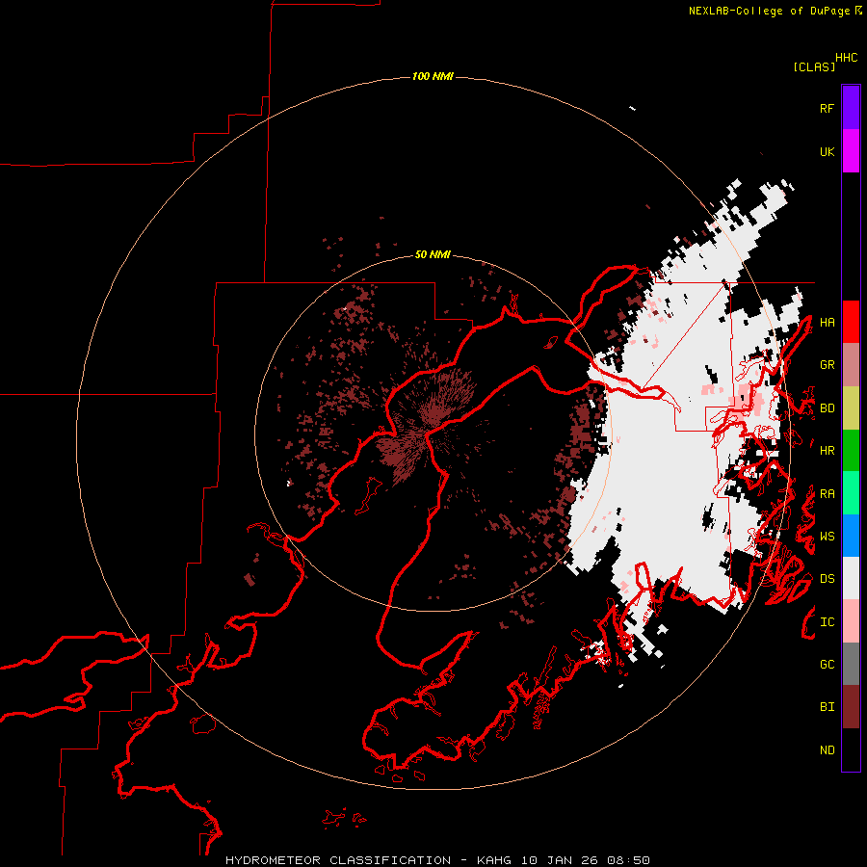The width and height of the screenshot is (867, 867).
Task: Select the WS blue legend swatch
Action: pyautogui.click(x=851, y=536)
